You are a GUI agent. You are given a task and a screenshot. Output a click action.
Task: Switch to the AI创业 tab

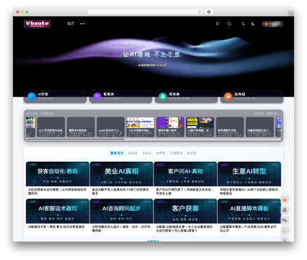tap(147, 153)
